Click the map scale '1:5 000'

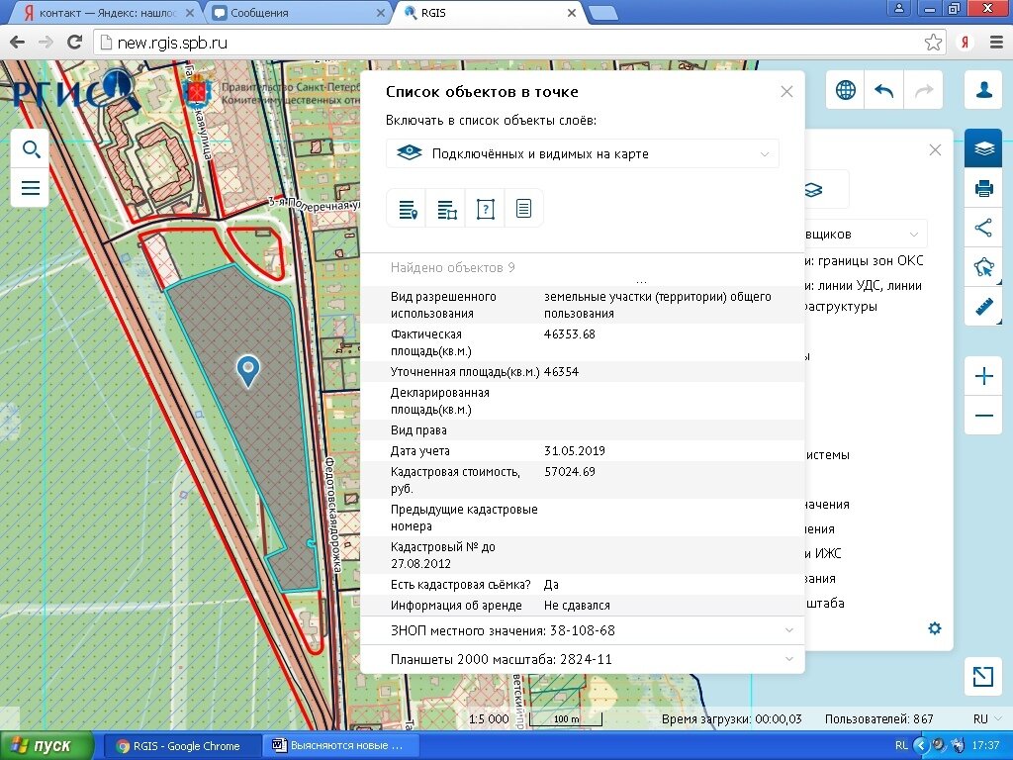489,719
